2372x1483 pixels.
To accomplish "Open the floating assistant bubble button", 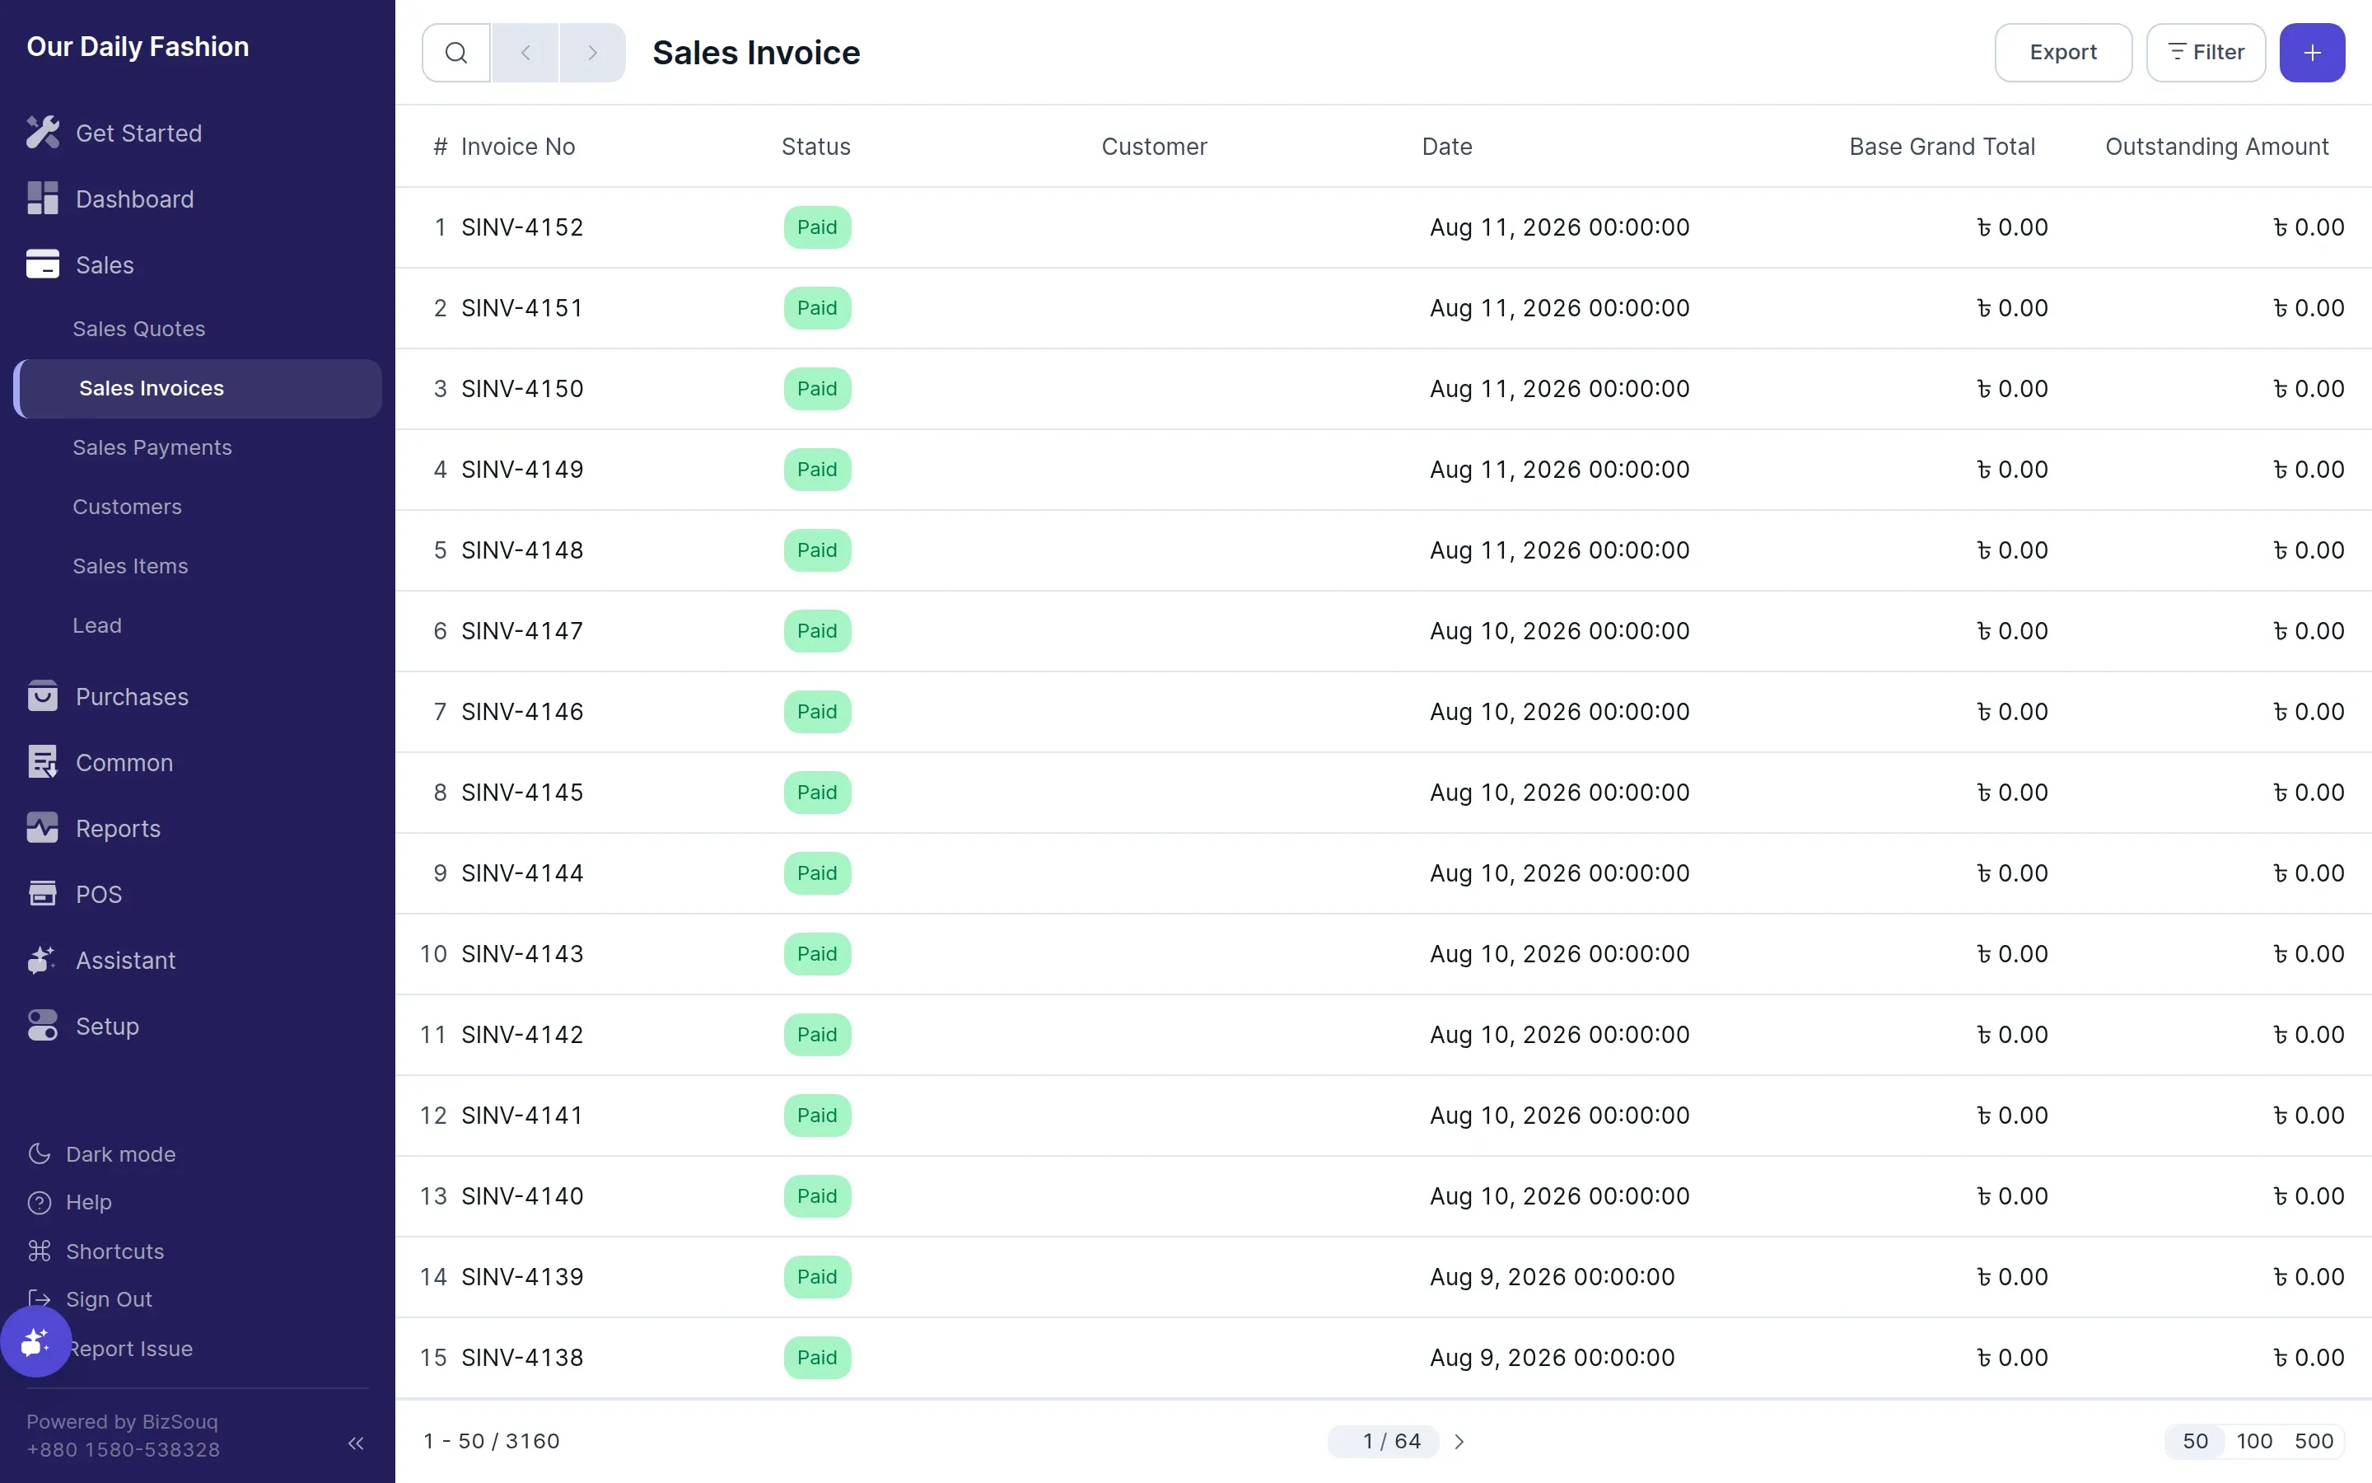I will (35, 1342).
